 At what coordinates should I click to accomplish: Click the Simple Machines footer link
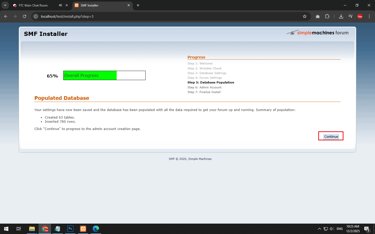(x=200, y=159)
